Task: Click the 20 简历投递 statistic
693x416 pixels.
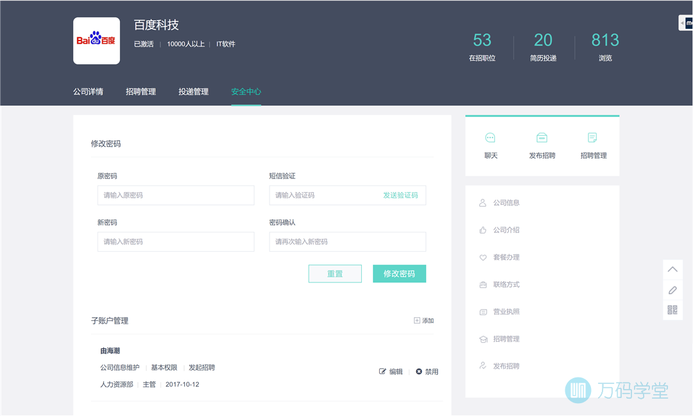Action: (543, 46)
